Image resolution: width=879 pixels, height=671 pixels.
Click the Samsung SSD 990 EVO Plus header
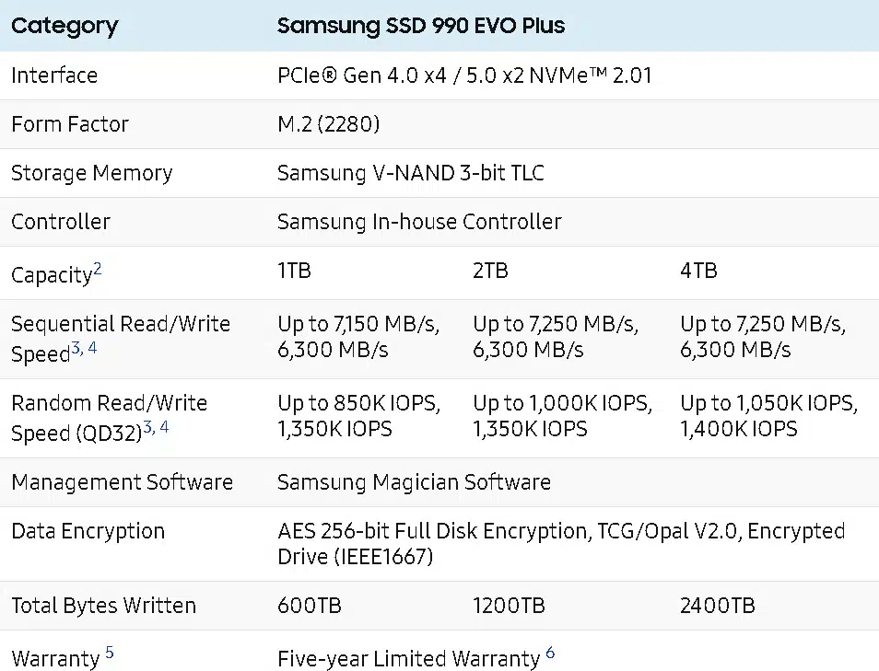tap(421, 26)
